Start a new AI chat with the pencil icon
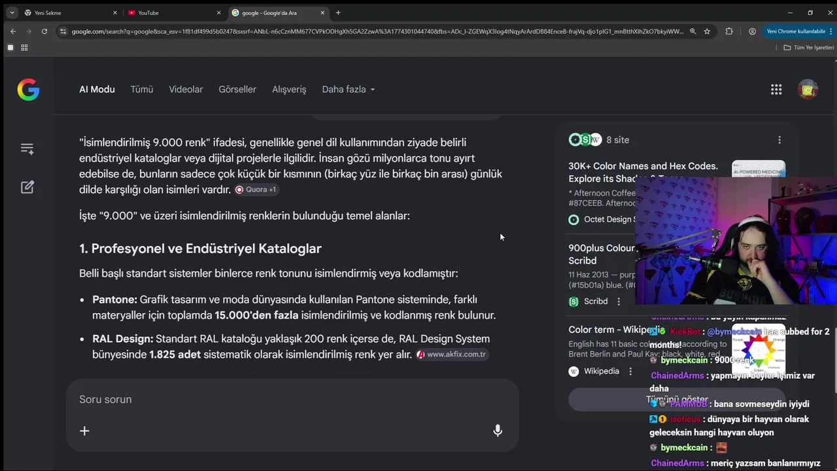 [27, 187]
